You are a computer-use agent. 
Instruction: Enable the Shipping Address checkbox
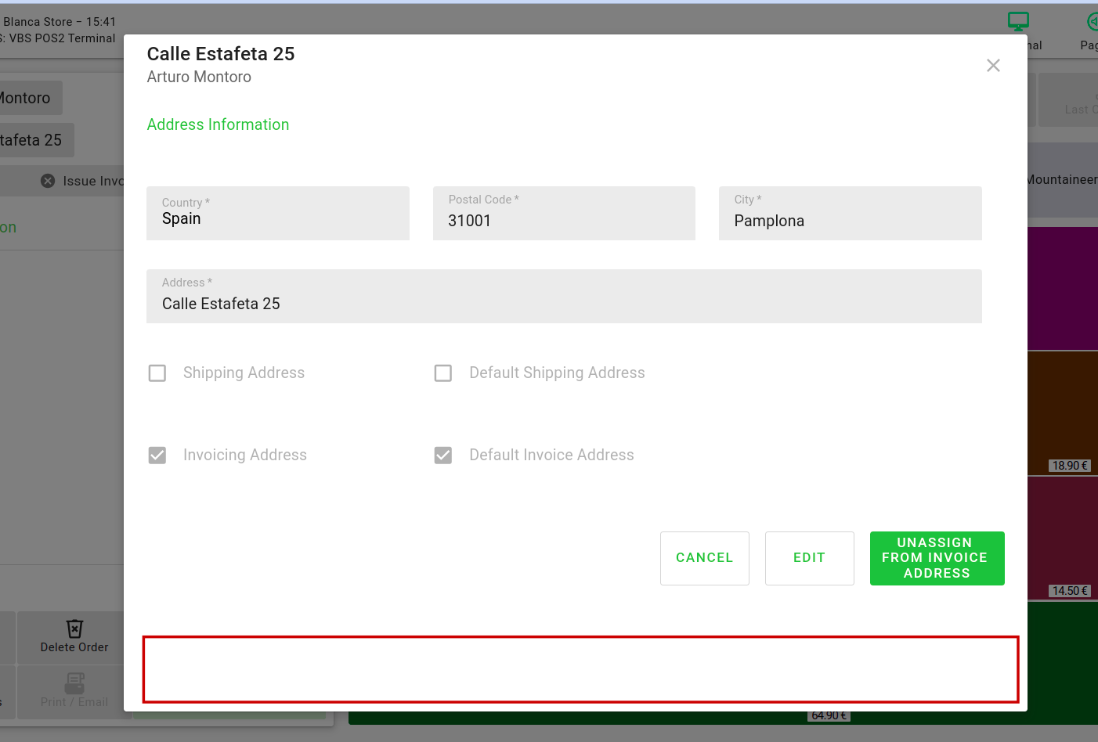point(157,373)
